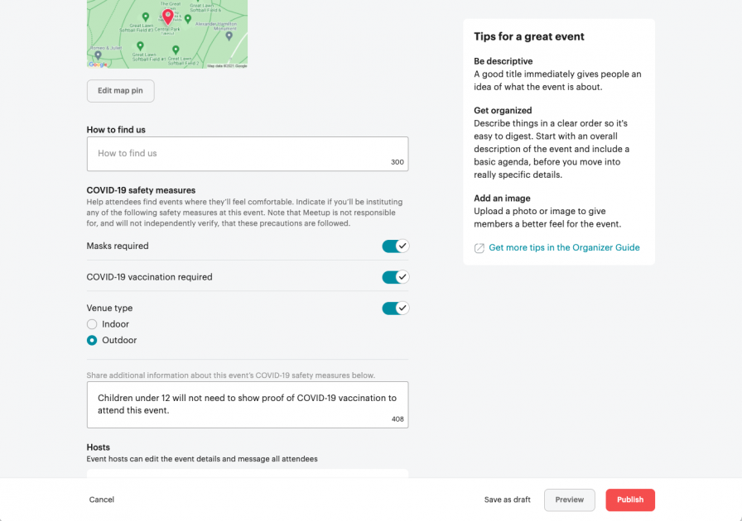The width and height of the screenshot is (742, 521).
Task: Turn off the Venue type toggle
Action: point(395,308)
